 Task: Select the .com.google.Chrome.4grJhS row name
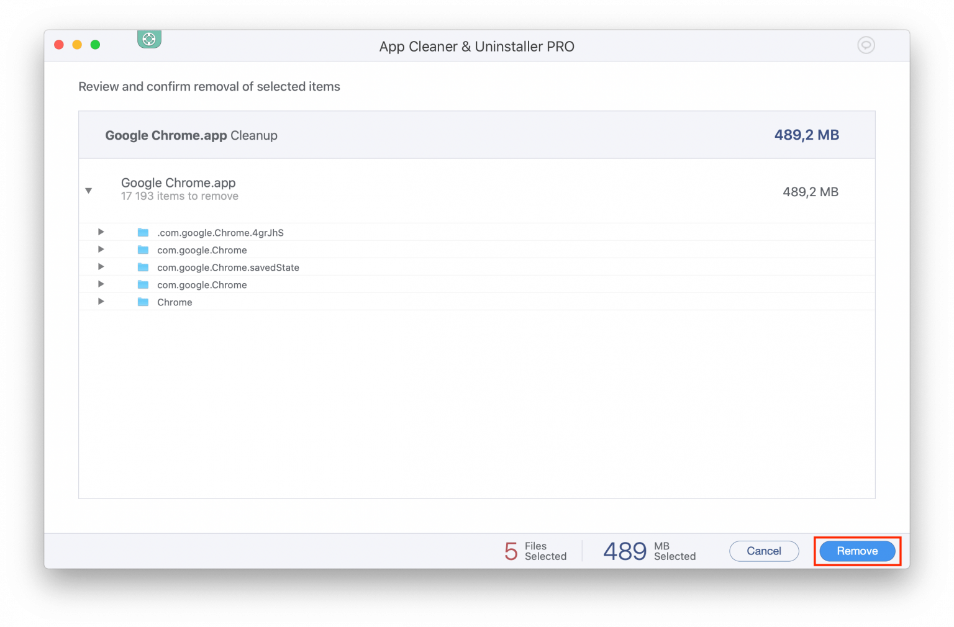[x=220, y=233]
